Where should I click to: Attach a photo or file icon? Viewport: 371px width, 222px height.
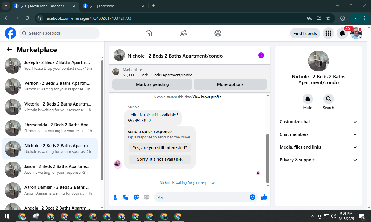point(126,197)
